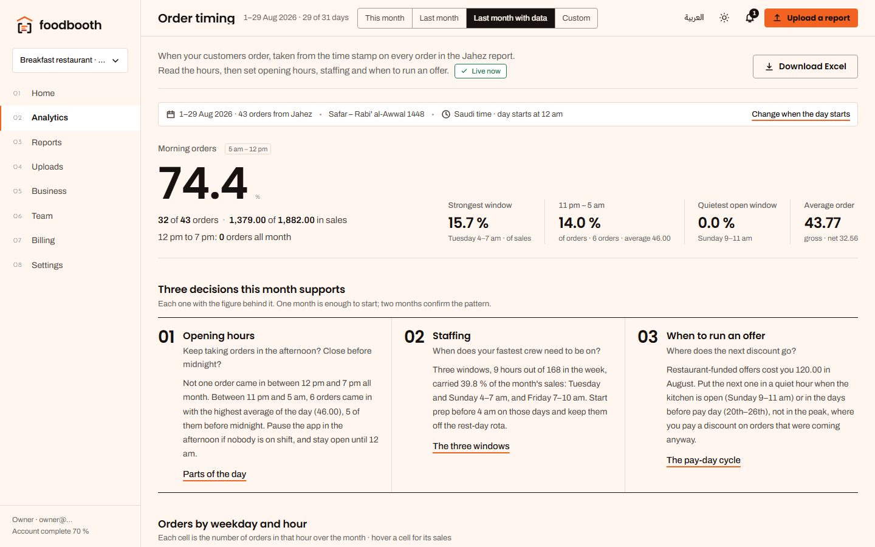Click Account complete 70 % text

point(50,531)
